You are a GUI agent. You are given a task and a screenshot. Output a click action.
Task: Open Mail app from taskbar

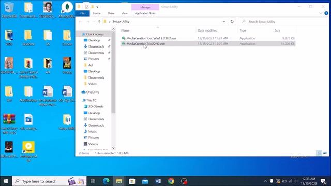[x=145, y=181]
